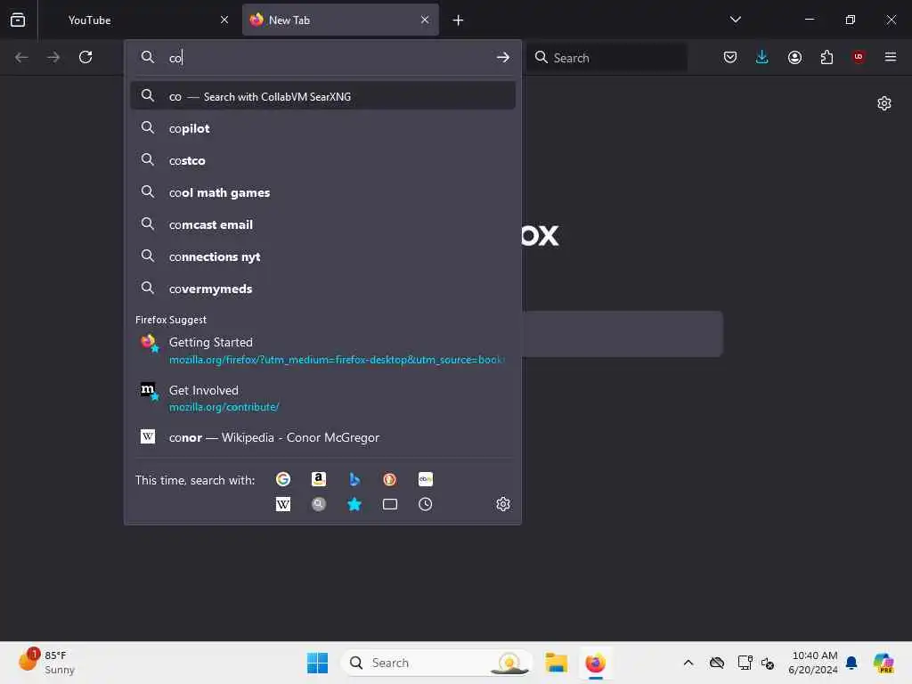The image size is (912, 684).
Task: Select the 'costco' suggestion
Action: pos(323,160)
